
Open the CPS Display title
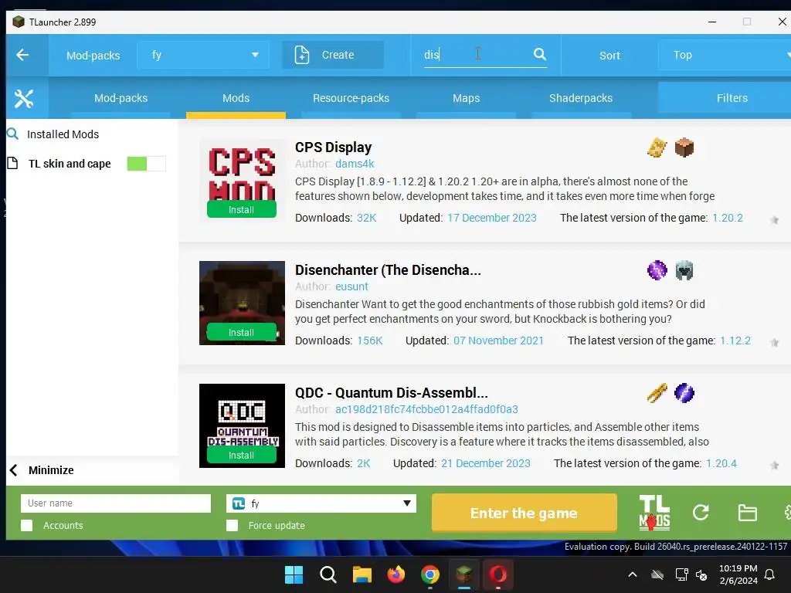334,147
